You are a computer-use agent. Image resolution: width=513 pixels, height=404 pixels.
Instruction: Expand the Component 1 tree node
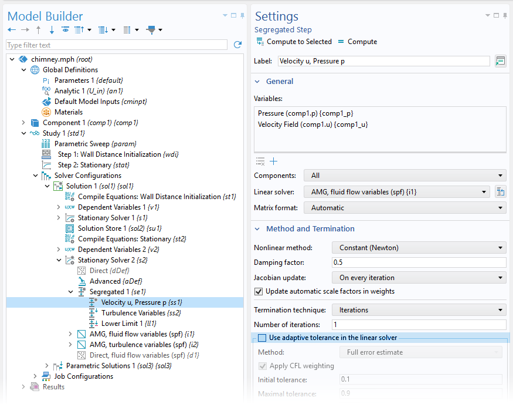click(x=23, y=123)
